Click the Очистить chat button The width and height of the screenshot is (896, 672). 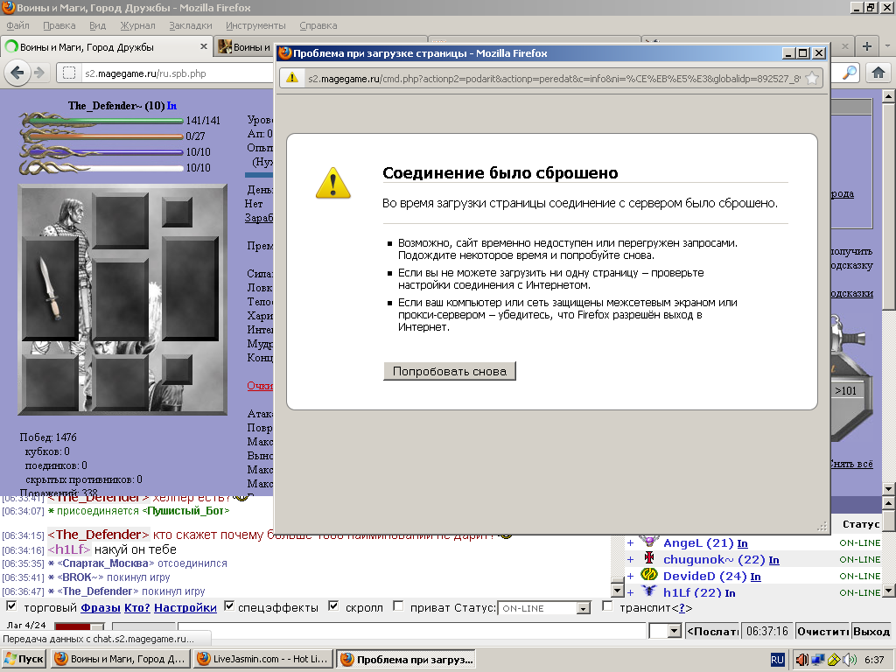click(822, 631)
